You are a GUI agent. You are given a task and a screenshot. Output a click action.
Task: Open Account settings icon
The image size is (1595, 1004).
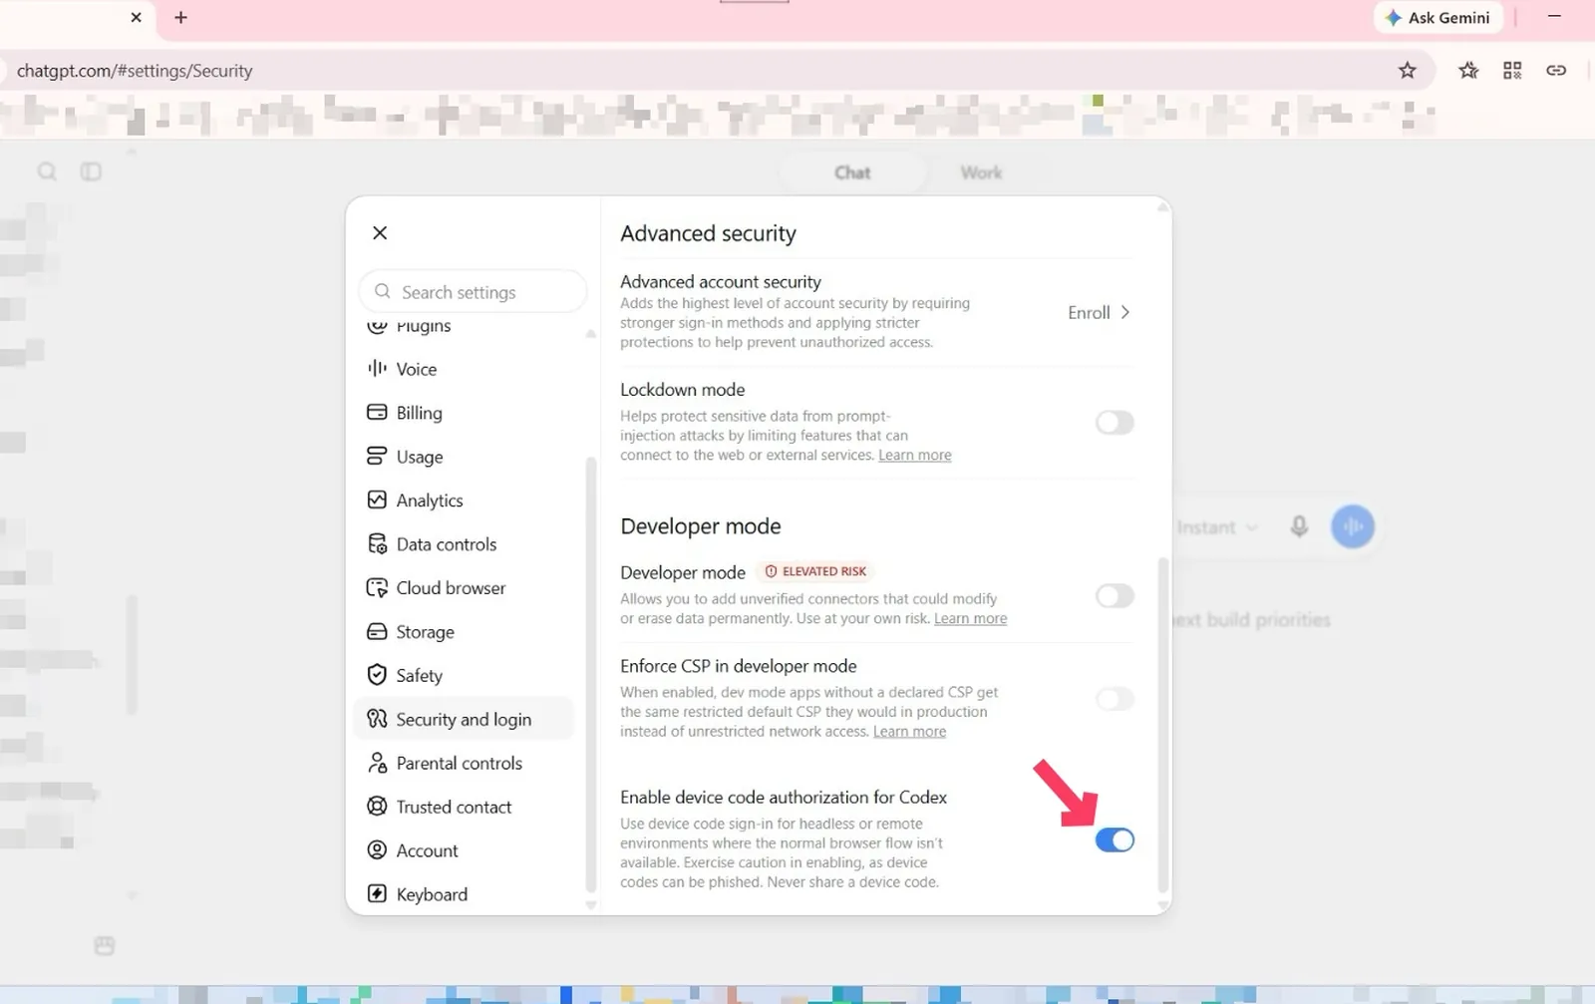pos(377,850)
